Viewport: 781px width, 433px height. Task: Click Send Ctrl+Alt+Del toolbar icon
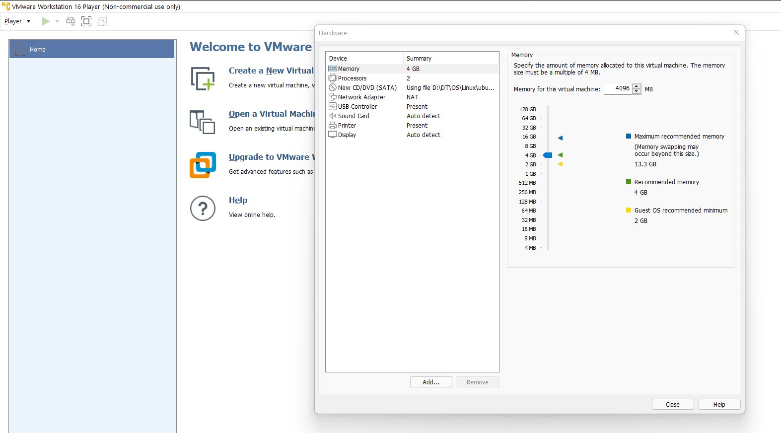[x=71, y=21]
